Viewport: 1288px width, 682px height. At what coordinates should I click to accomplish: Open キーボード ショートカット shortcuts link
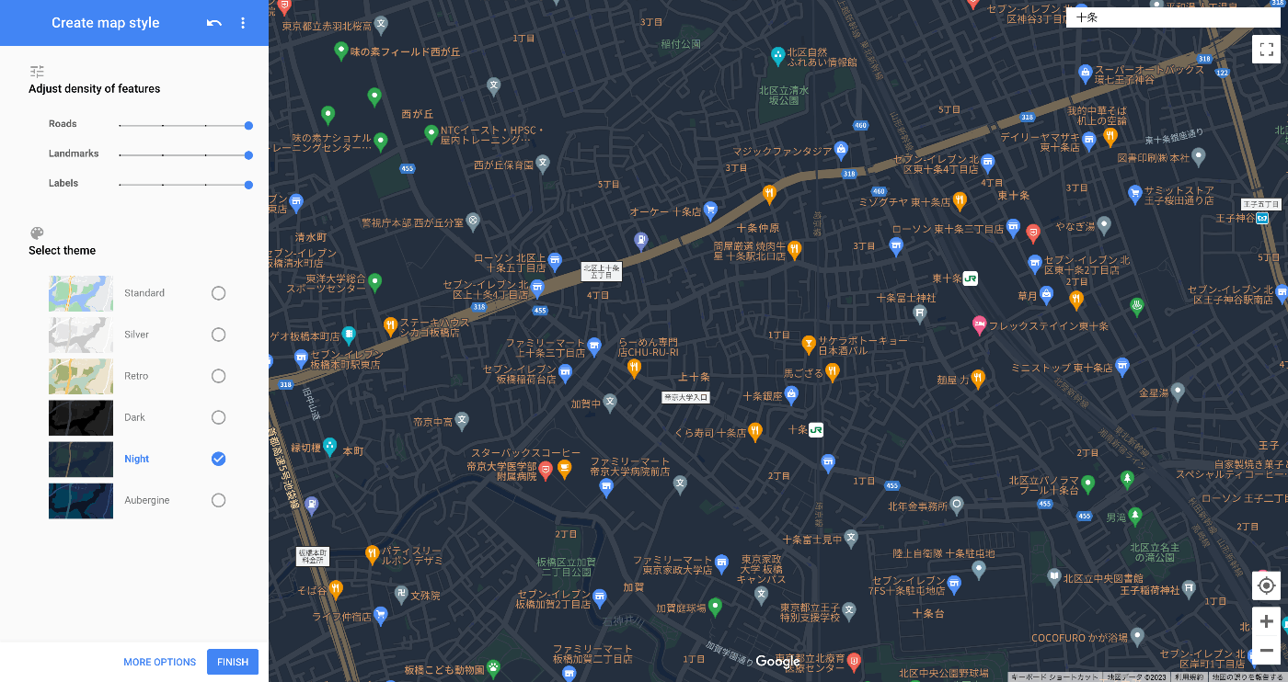click(x=1053, y=676)
